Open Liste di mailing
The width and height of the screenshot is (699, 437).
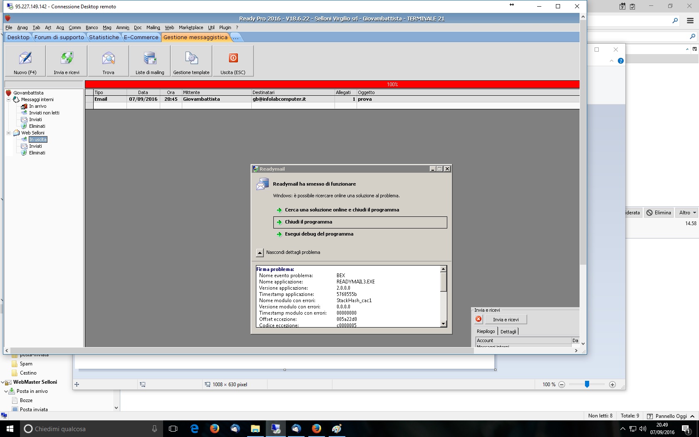point(150,61)
